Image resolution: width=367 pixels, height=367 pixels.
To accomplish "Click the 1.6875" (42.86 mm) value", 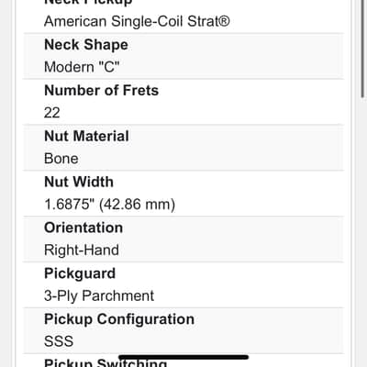I will click(x=110, y=205).
